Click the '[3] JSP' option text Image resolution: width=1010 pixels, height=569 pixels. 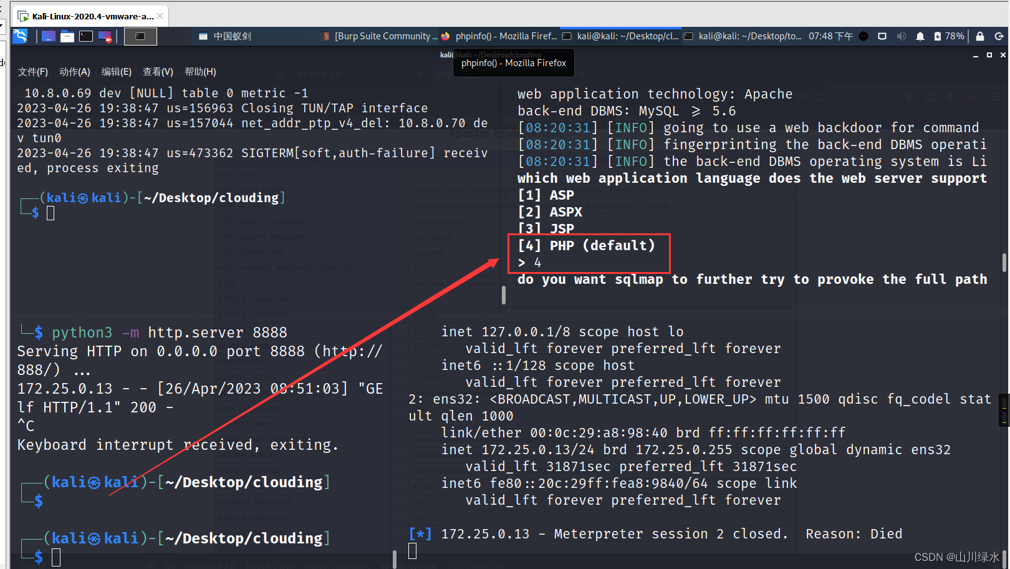tap(546, 229)
